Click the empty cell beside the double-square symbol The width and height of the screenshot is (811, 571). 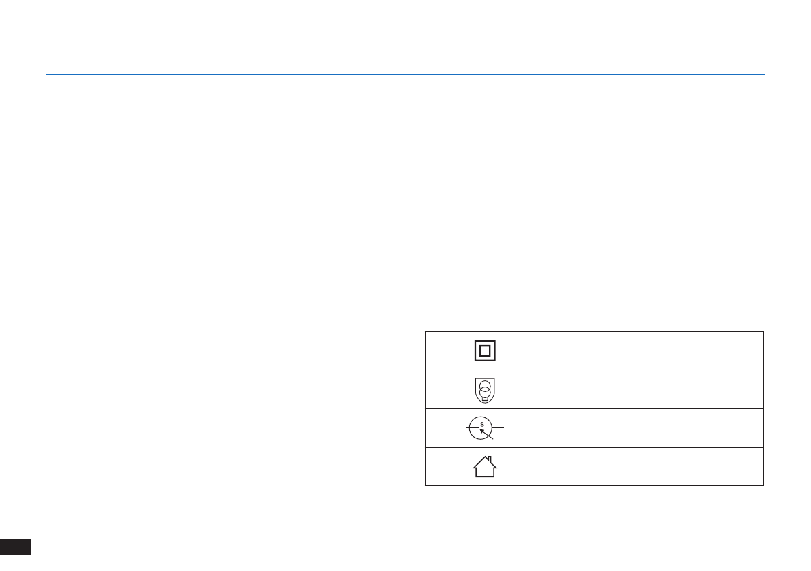coord(654,351)
